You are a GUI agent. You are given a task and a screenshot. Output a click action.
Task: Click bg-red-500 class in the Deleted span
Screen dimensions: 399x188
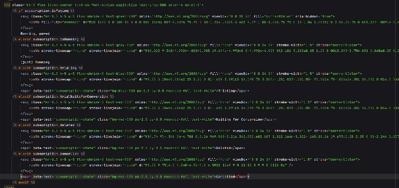(x=122, y=148)
